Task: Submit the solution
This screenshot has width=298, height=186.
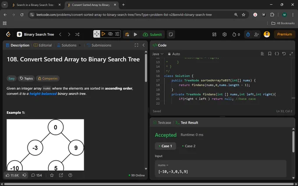Action: [x=152, y=34]
